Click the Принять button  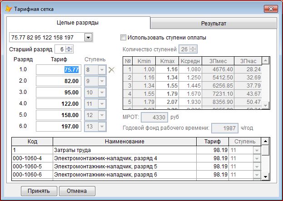(x=39, y=191)
